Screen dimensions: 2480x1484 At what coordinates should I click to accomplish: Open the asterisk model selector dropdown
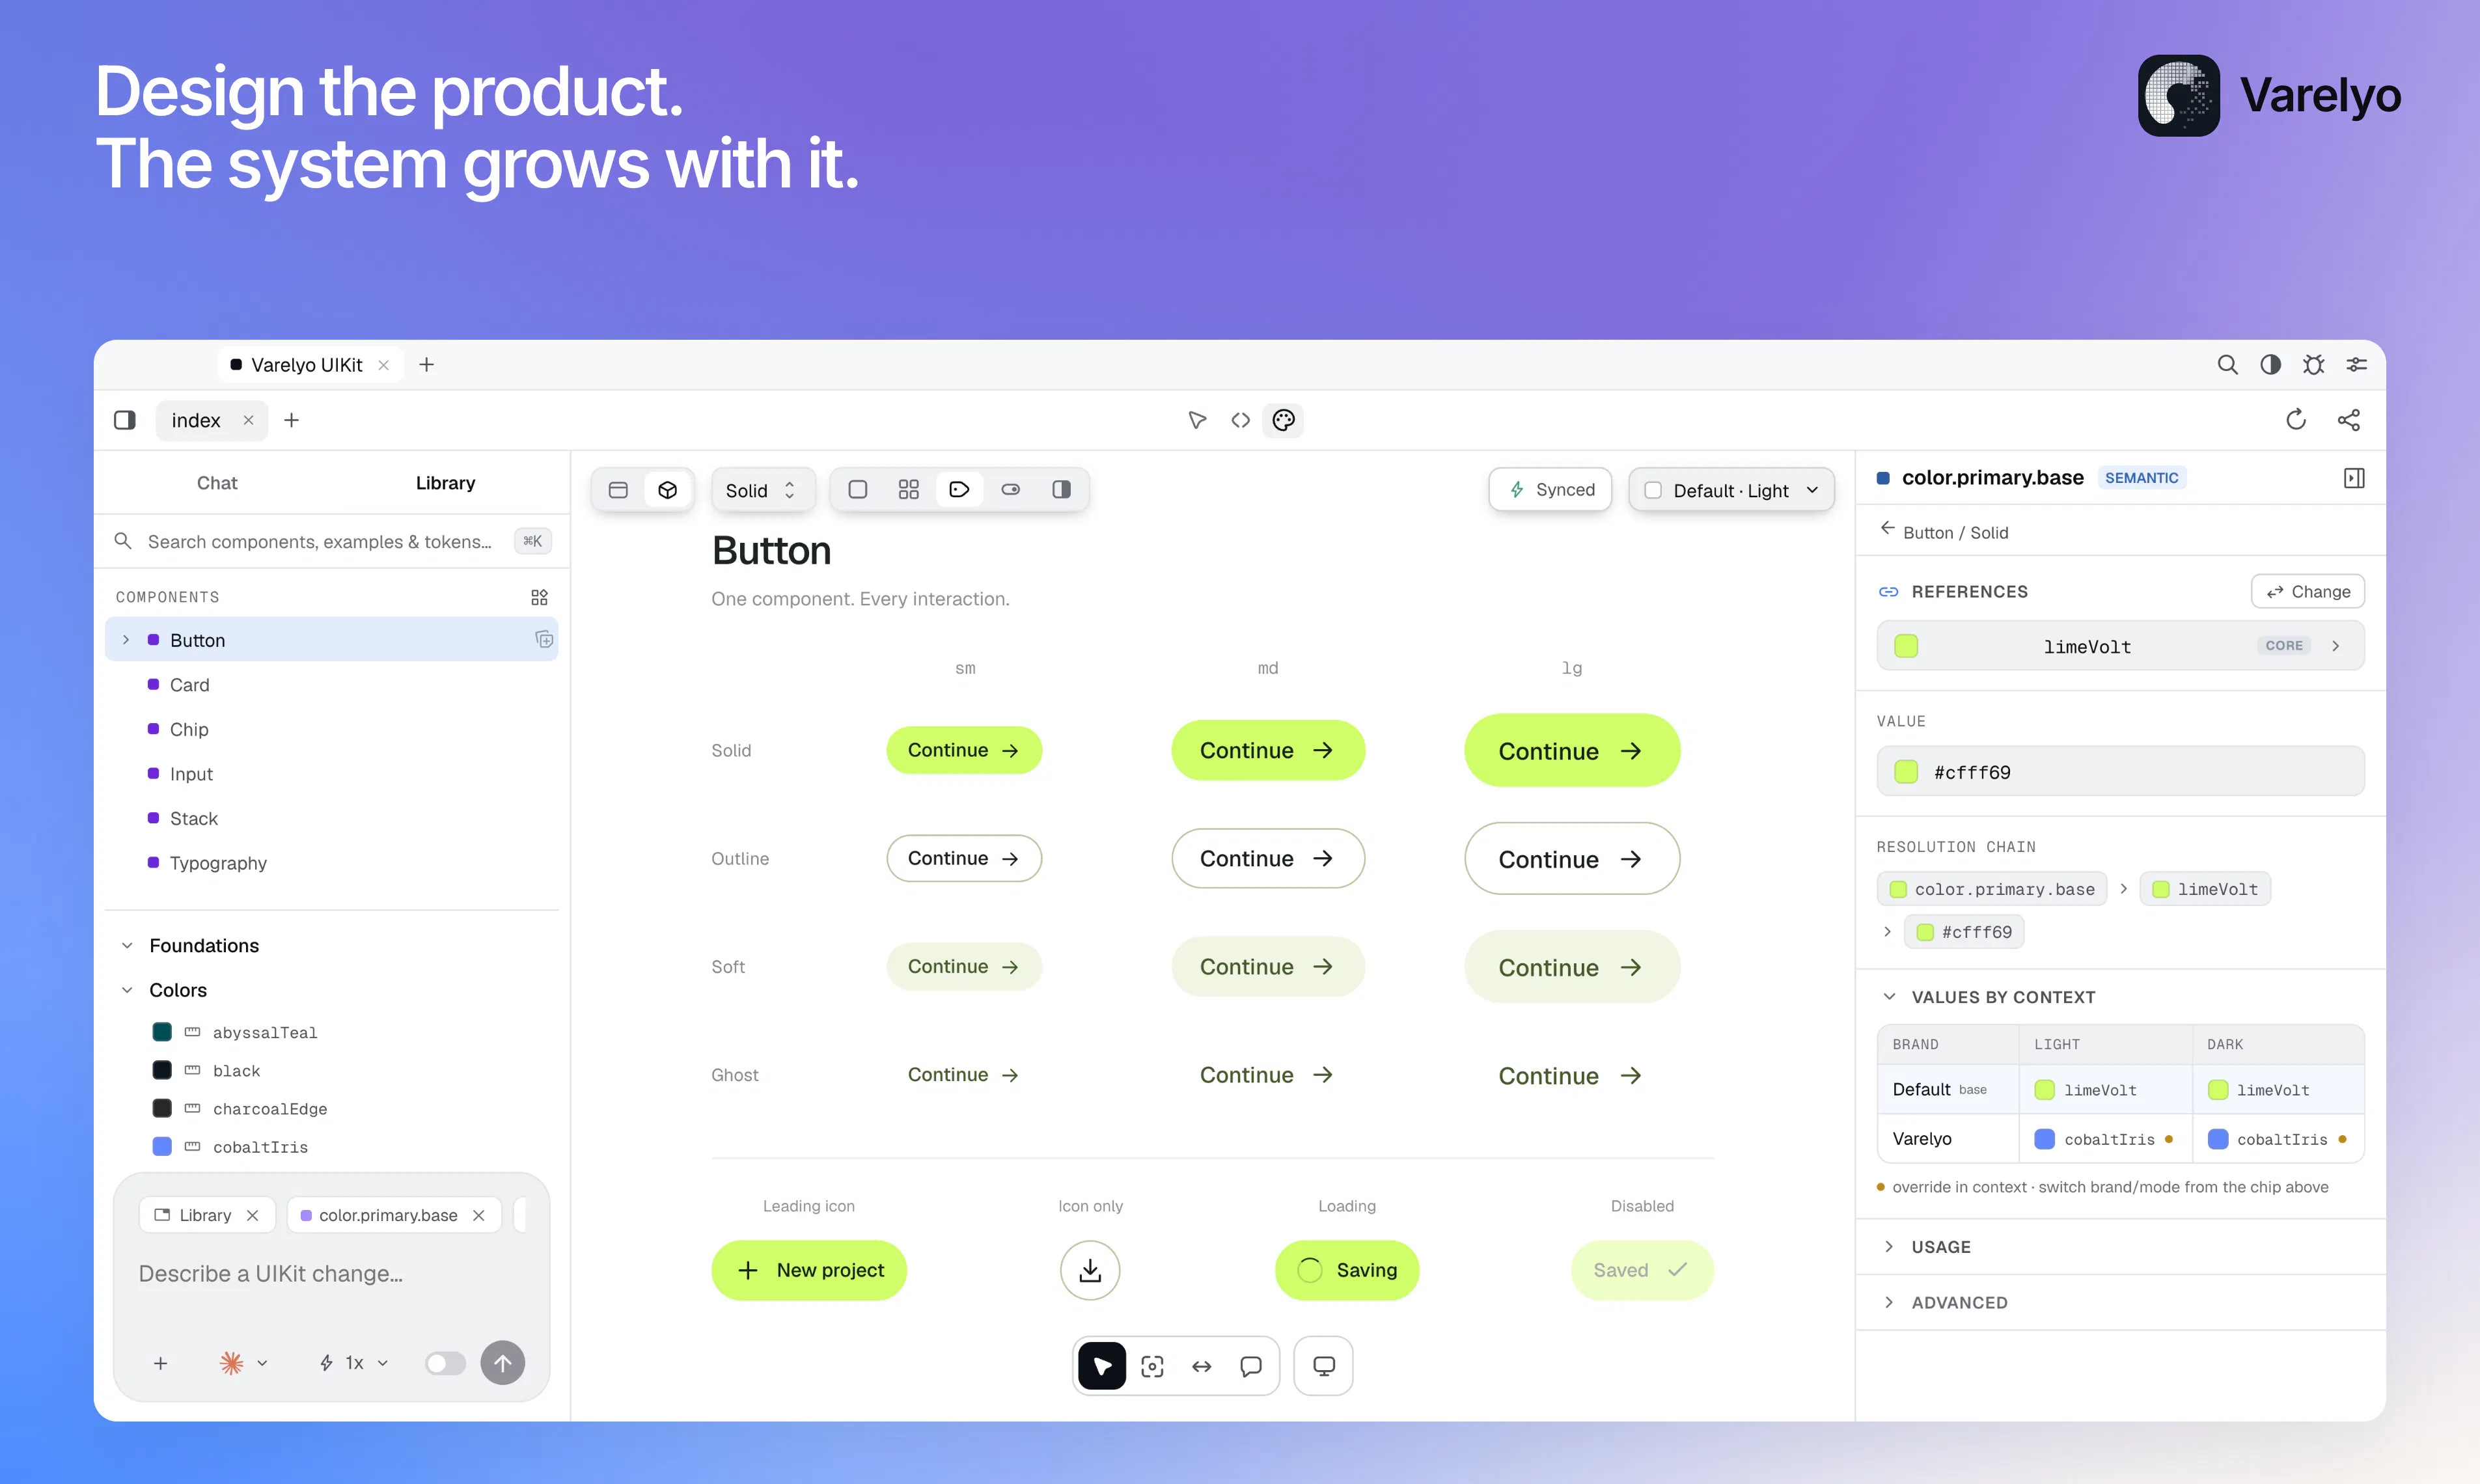pos(243,1363)
